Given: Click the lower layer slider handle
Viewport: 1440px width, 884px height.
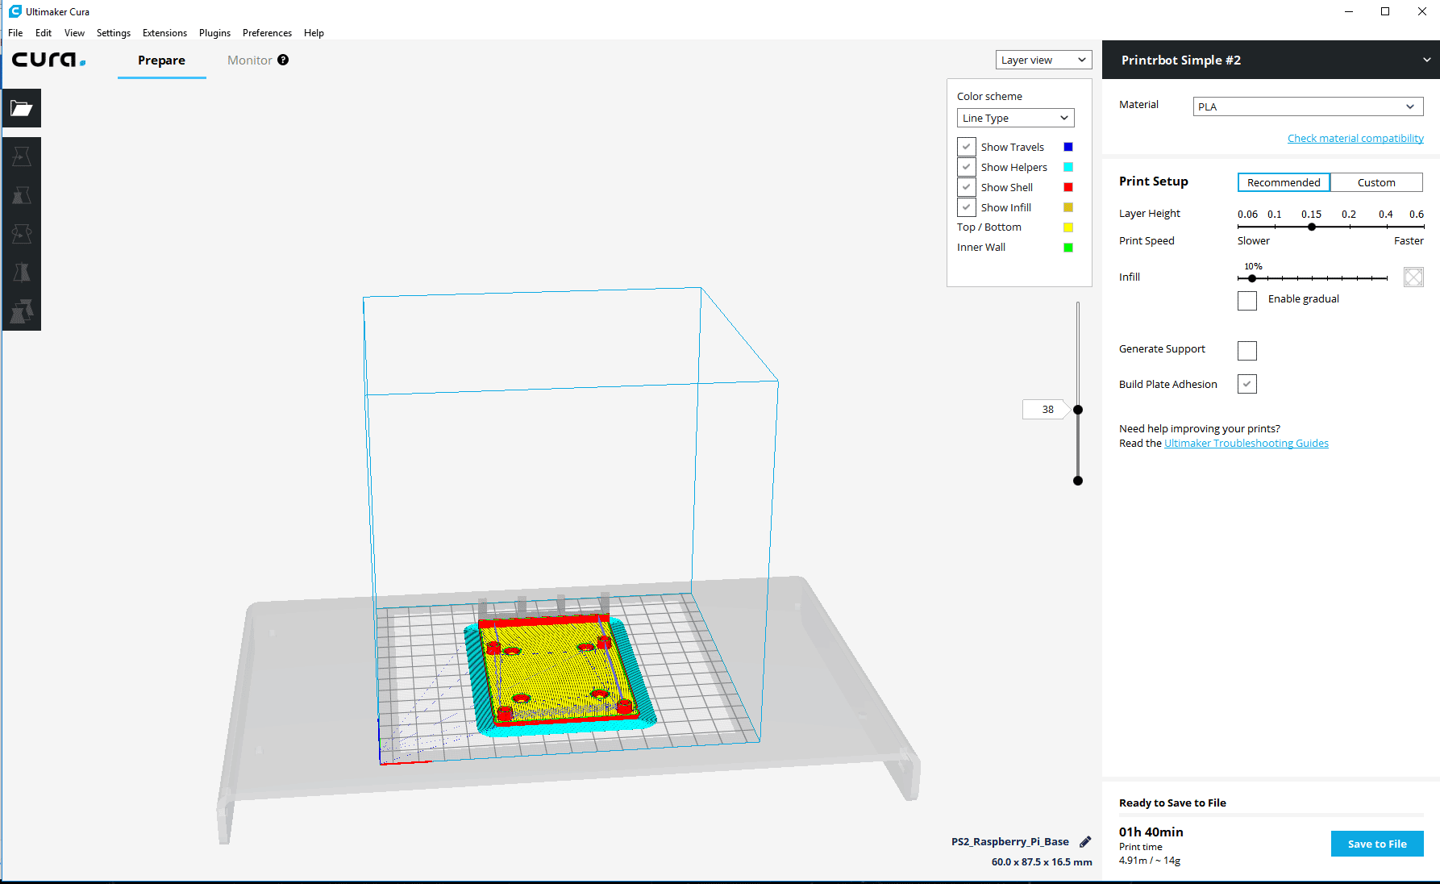Looking at the screenshot, I should (x=1078, y=481).
